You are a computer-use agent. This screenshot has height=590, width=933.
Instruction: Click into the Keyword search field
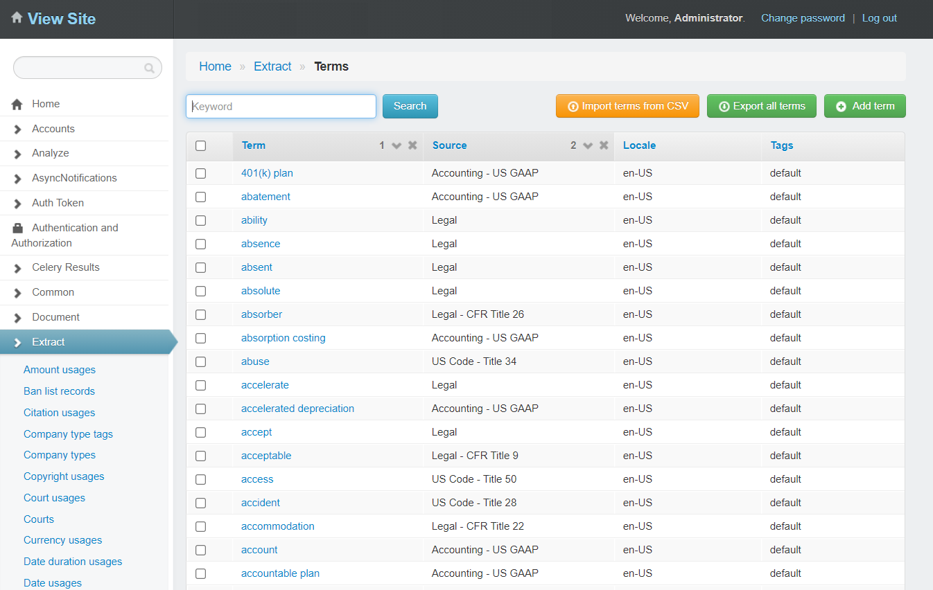click(x=281, y=106)
